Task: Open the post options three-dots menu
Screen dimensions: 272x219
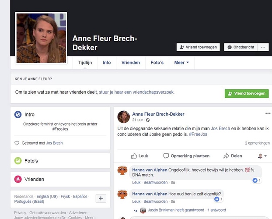Action: click(268, 113)
